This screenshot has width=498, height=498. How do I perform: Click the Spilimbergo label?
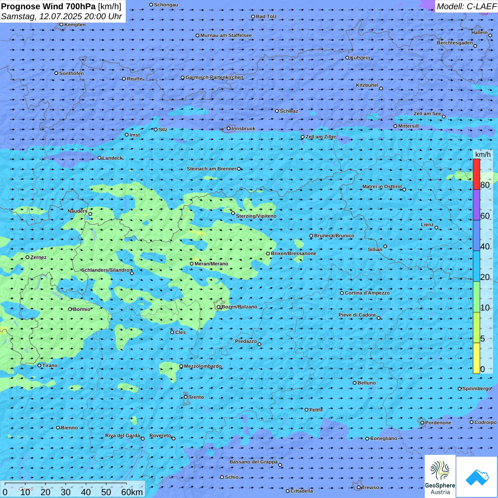tap(477, 388)
